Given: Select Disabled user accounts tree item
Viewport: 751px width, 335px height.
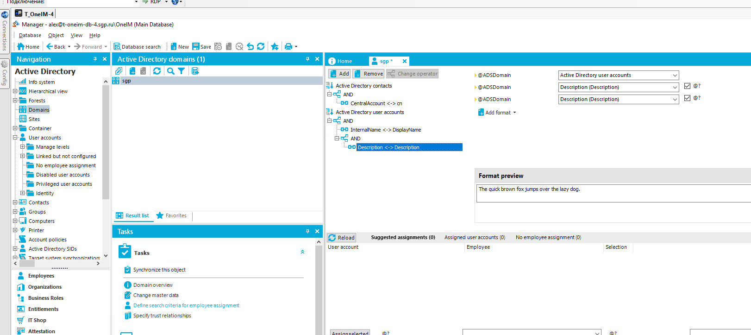Looking at the screenshot, I should [63, 175].
